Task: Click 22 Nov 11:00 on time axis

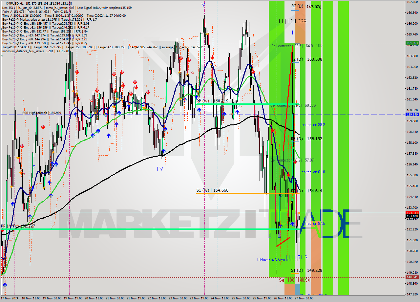Action: coord(157,298)
